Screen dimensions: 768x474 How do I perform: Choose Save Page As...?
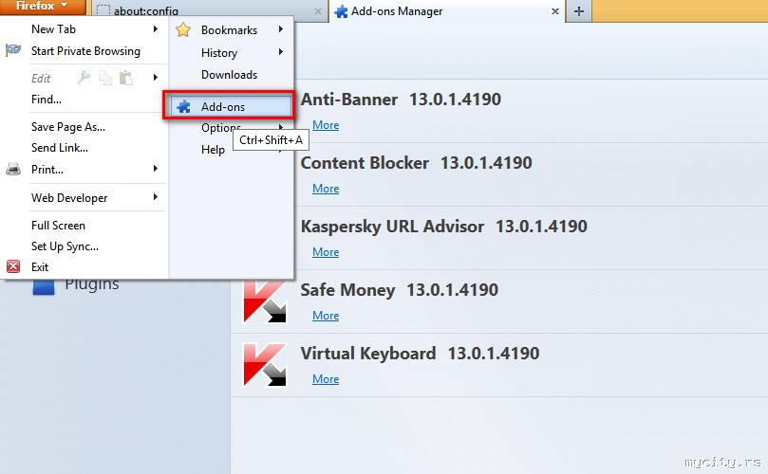(68, 127)
